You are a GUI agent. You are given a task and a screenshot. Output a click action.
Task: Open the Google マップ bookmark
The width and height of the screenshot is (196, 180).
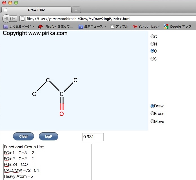pyautogui.click(x=177, y=27)
